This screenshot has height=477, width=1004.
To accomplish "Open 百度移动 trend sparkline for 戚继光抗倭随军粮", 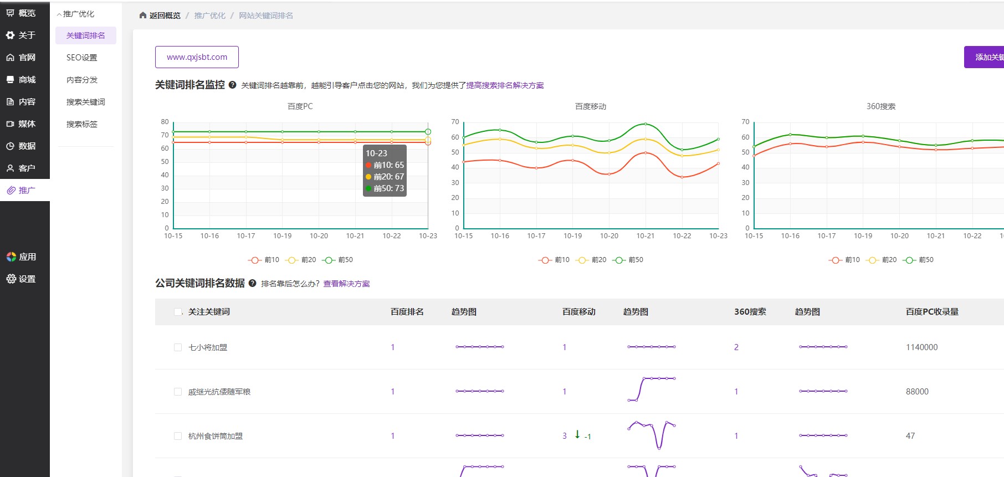I will pyautogui.click(x=652, y=389).
